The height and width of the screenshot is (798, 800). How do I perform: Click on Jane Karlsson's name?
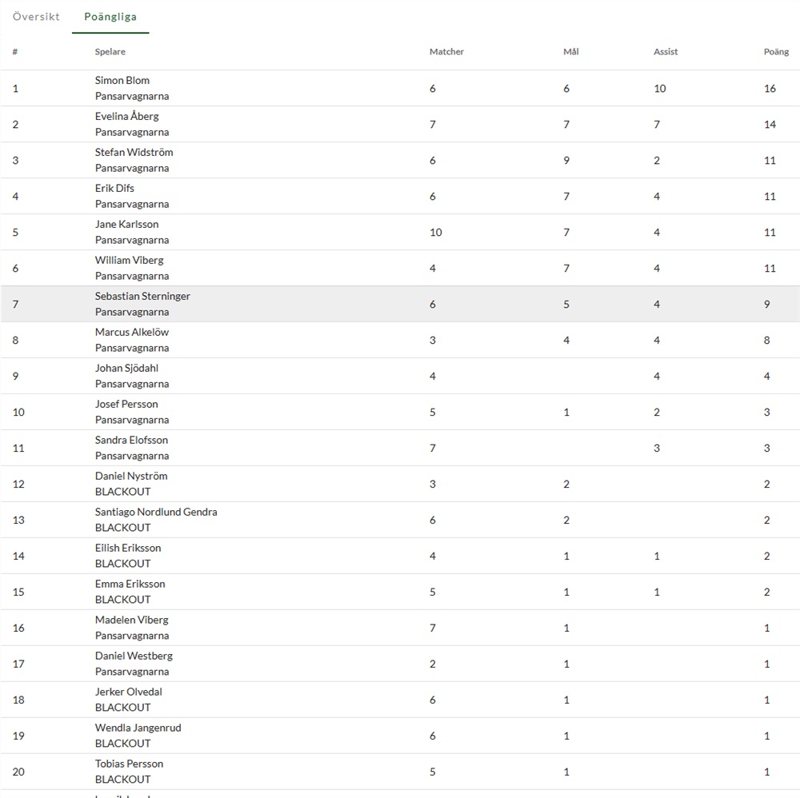[x=126, y=224]
